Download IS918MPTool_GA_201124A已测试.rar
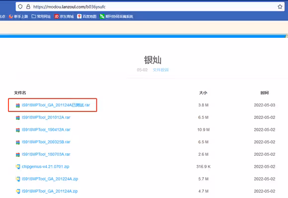Viewport: 288px width, 198px height. pyautogui.click(x=56, y=105)
